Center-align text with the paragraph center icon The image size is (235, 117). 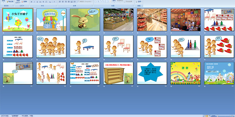tap(63, 2)
